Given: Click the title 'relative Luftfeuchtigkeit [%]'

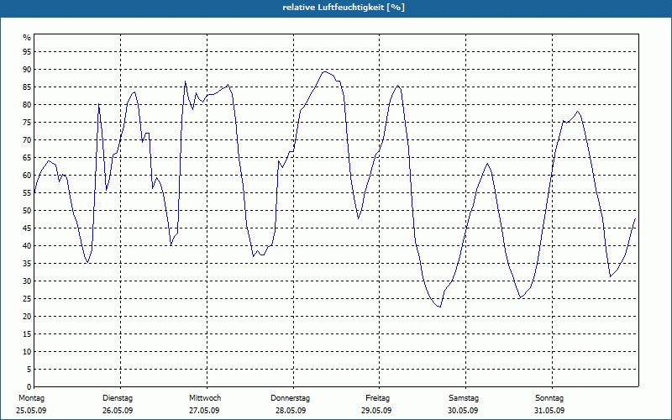Looking at the screenshot, I should click(x=344, y=8).
